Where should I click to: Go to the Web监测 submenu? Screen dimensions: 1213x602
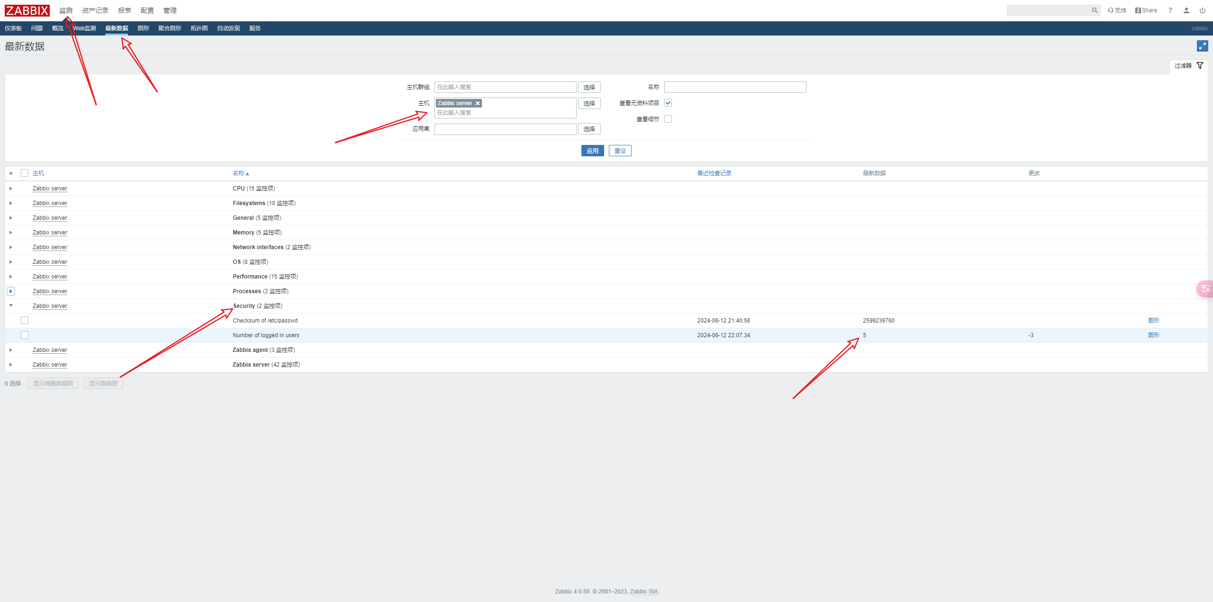click(x=84, y=28)
